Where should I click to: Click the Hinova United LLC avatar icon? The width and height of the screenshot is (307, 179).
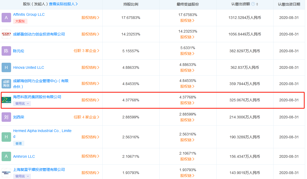coord(6,67)
